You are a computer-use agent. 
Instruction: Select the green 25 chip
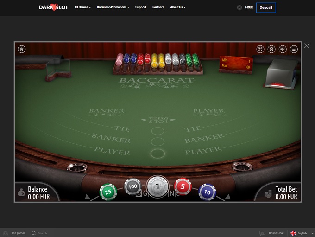click(108, 192)
